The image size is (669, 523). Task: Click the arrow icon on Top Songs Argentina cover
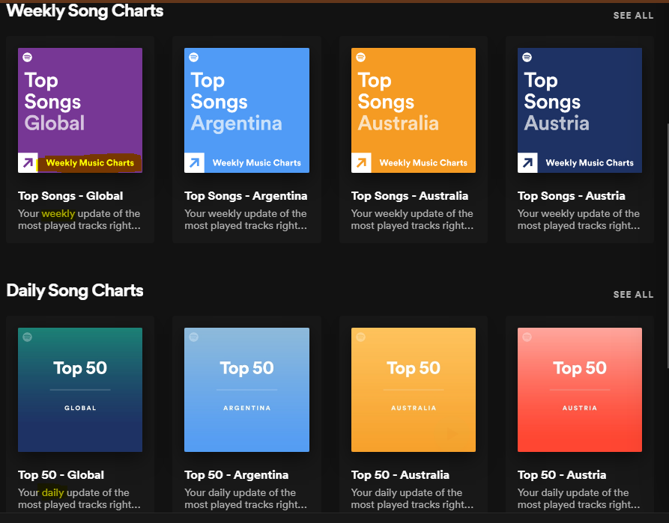click(194, 162)
